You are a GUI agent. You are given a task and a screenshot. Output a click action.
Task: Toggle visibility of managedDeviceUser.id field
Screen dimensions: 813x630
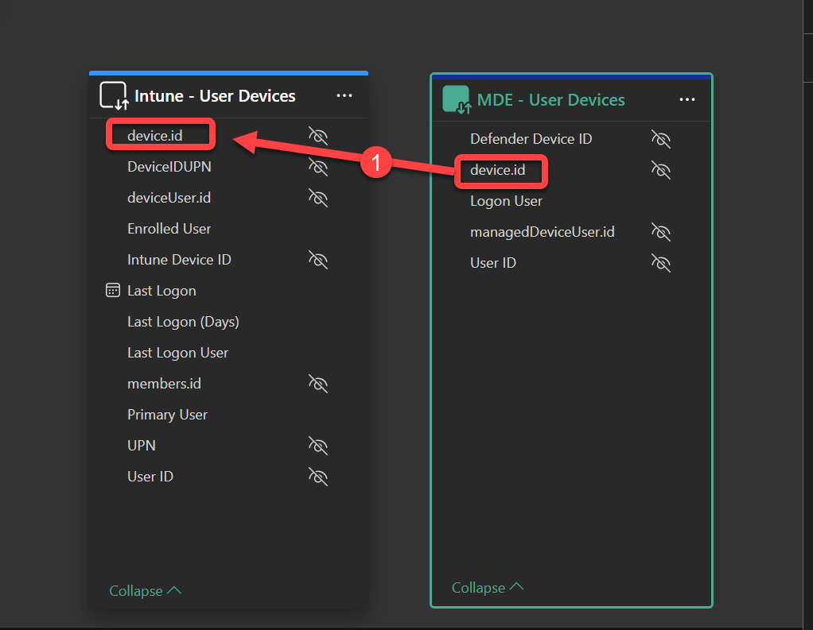[x=660, y=232]
